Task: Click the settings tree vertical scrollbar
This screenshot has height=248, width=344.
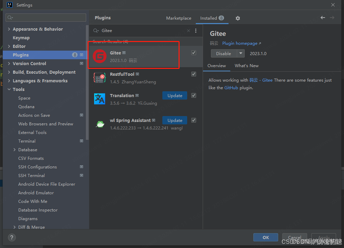Action: coord(87,82)
